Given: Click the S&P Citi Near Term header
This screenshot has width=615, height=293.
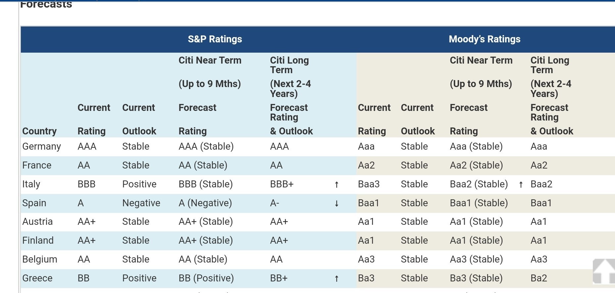Looking at the screenshot, I should [x=210, y=60].
